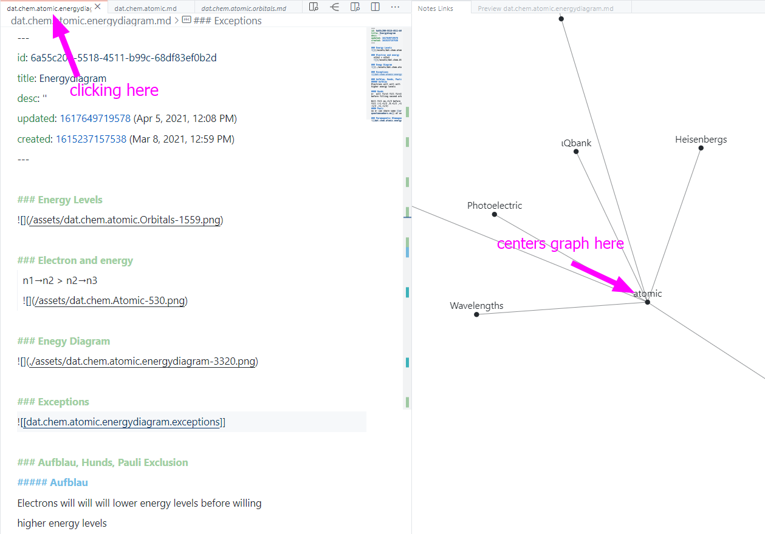
Task: Click the atomic node in the graph
Action: tap(647, 301)
